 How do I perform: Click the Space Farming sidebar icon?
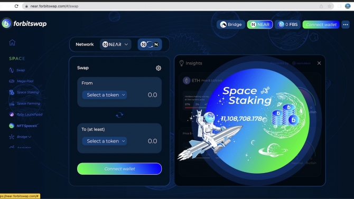tap(12, 103)
